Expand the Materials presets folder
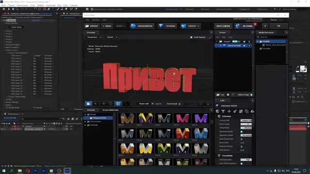The width and height of the screenshot is (310, 174). click(x=85, y=125)
